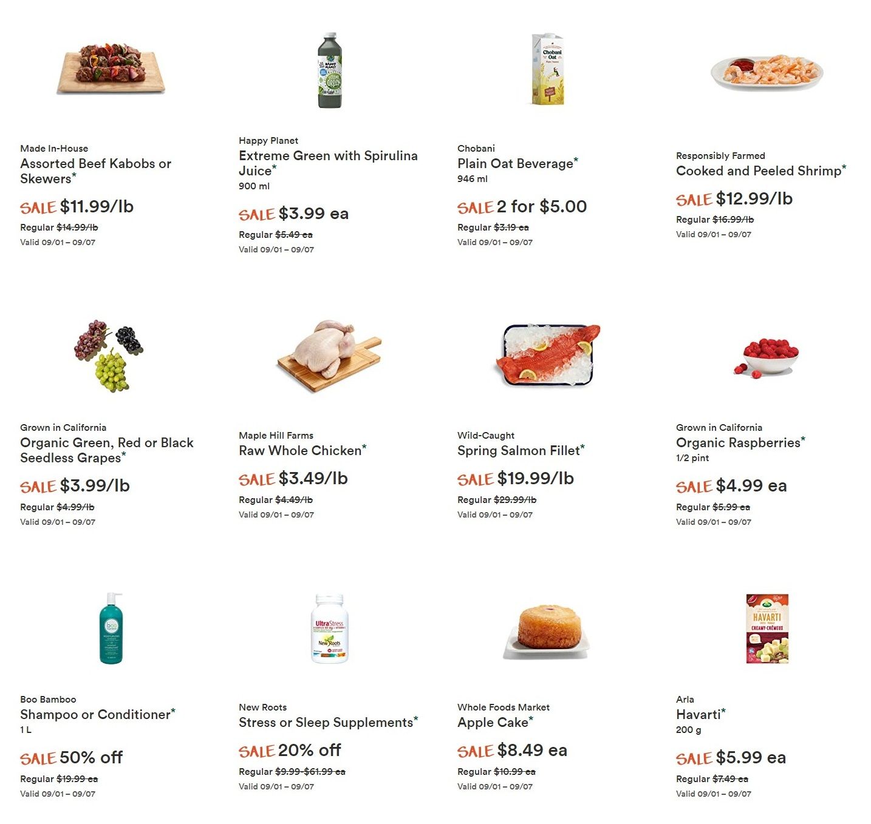
Task: Click the Raw Whole Chicken product title
Action: (301, 451)
